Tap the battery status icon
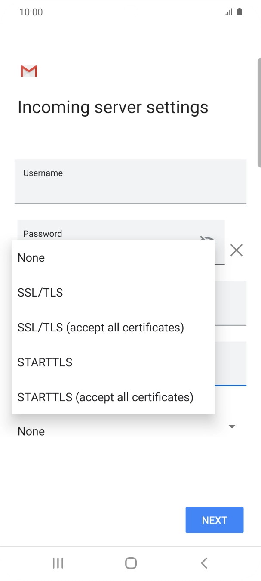The width and height of the screenshot is (261, 581). tap(240, 12)
